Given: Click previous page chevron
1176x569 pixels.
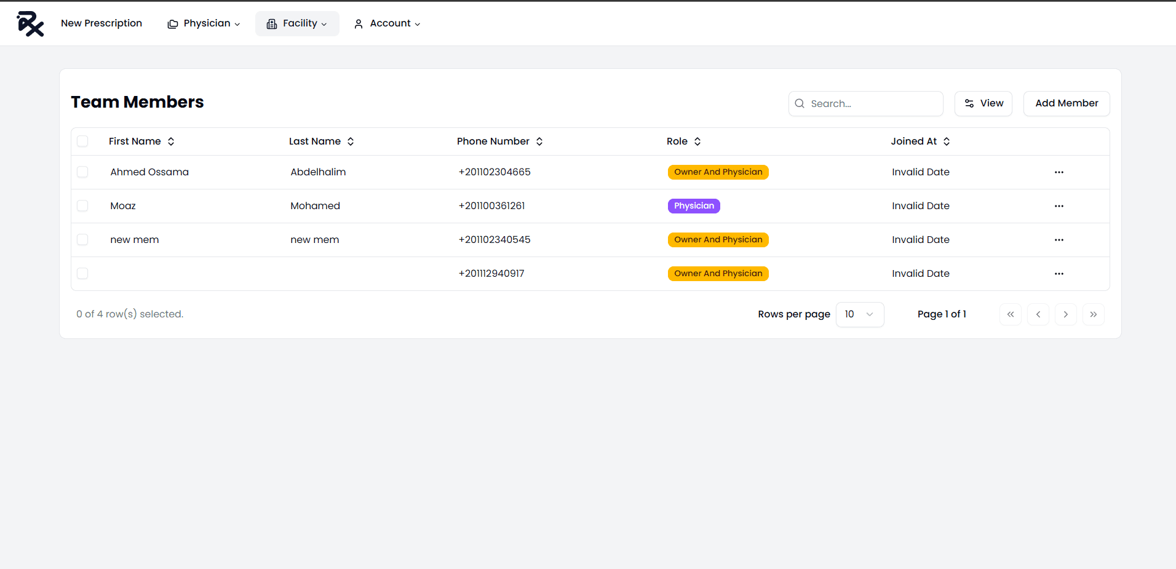Looking at the screenshot, I should [1038, 314].
